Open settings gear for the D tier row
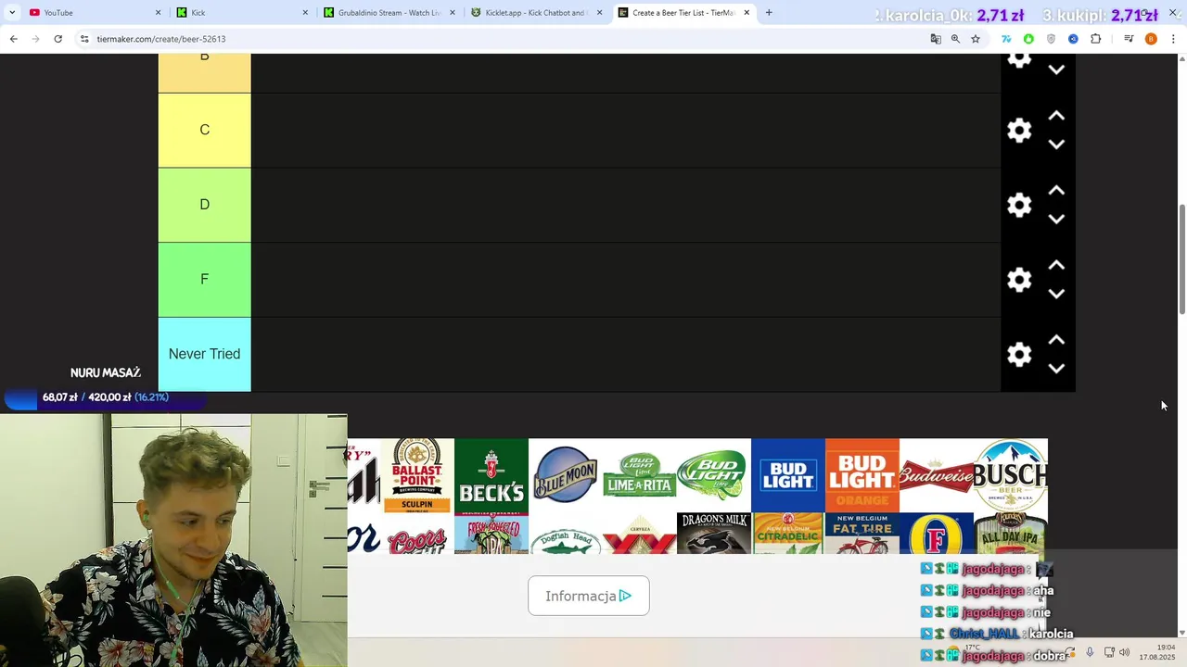 pos(1019,206)
